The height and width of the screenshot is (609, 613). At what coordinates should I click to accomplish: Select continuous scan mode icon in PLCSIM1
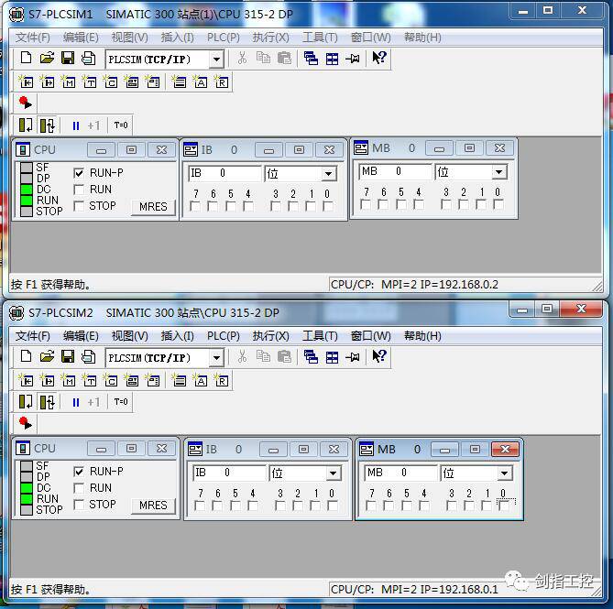click(x=48, y=125)
